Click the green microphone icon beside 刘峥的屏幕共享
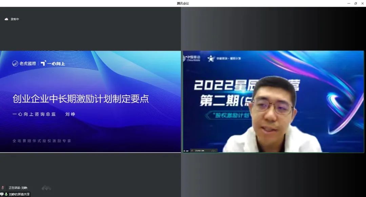The width and height of the screenshot is (366, 197). [x=6, y=194]
